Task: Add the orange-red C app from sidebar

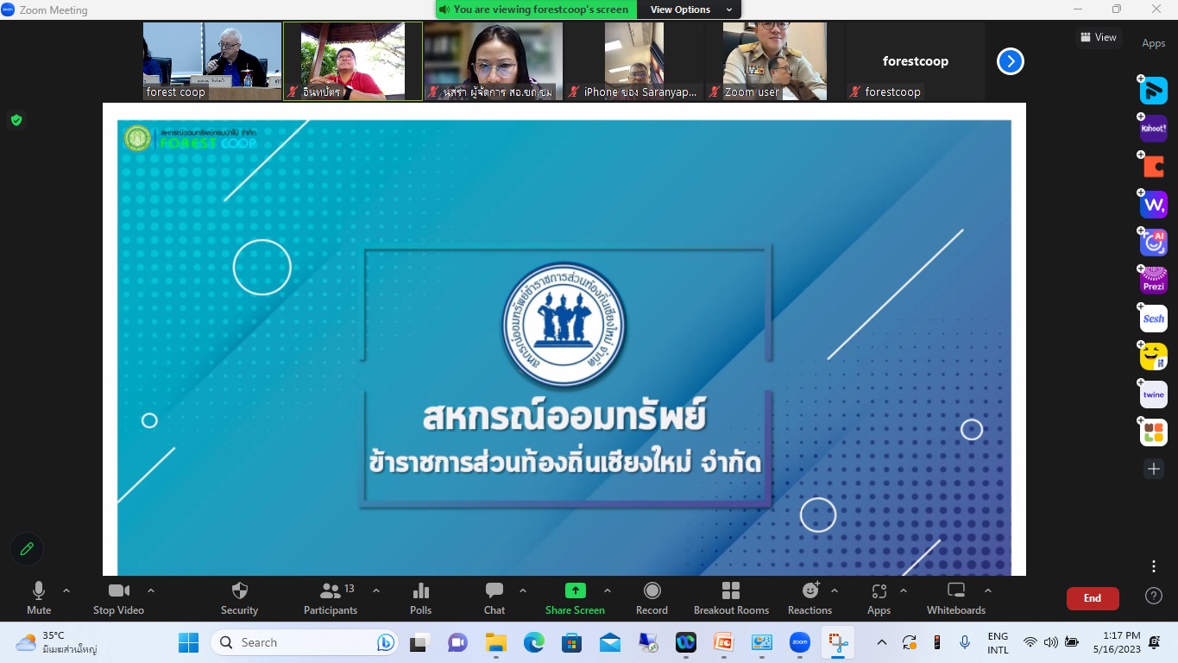Action: tap(1154, 167)
